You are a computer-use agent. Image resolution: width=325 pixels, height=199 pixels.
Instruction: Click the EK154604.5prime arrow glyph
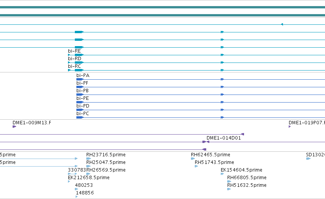[x=222, y=174]
